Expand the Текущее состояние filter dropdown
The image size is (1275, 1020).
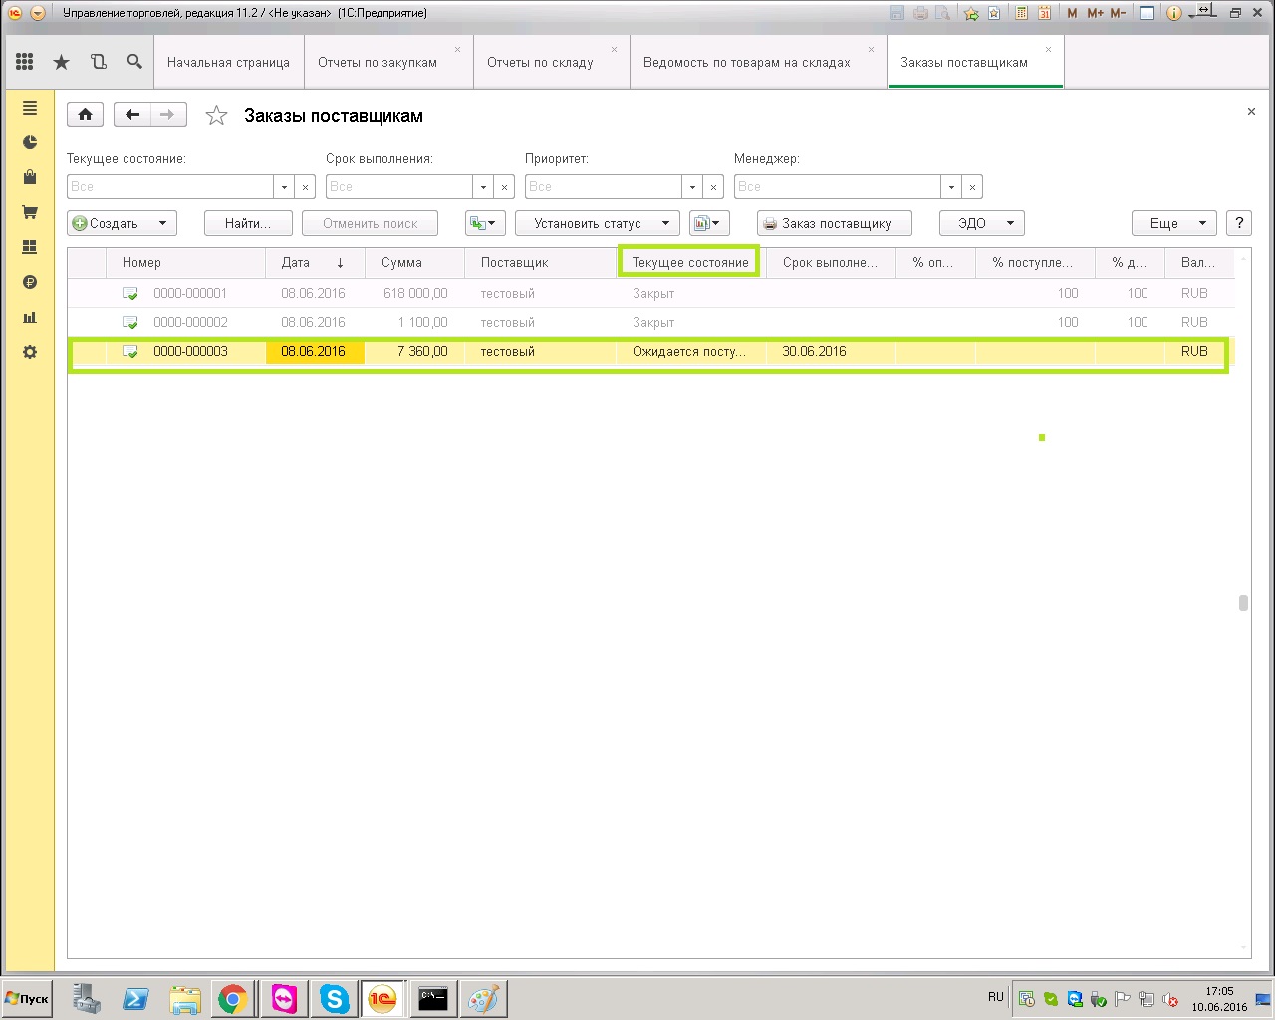284,187
